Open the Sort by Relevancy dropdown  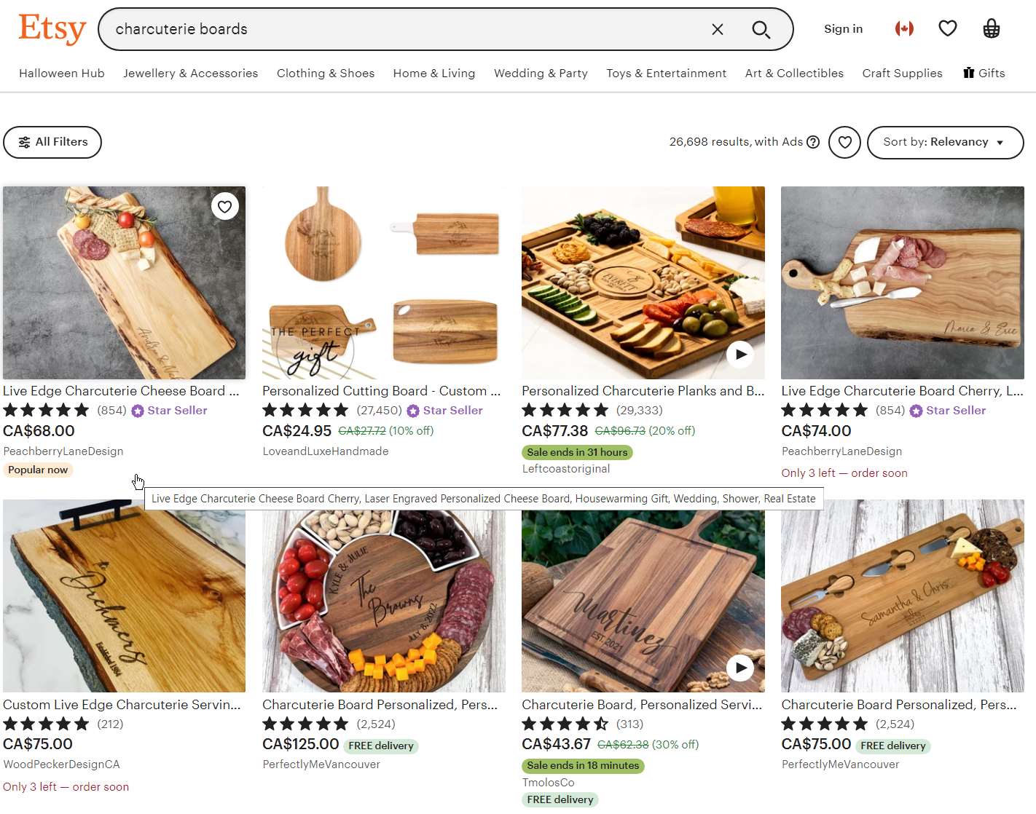point(945,142)
